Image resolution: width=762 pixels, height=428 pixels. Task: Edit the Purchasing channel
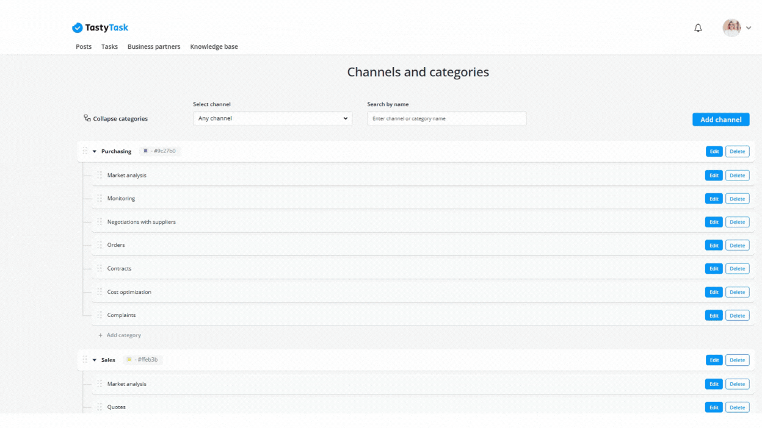click(714, 152)
